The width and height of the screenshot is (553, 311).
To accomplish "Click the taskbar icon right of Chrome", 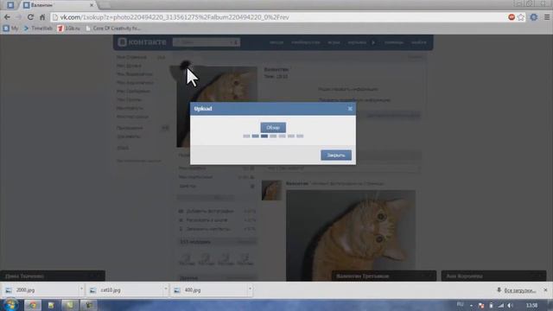I will click(x=51, y=305).
